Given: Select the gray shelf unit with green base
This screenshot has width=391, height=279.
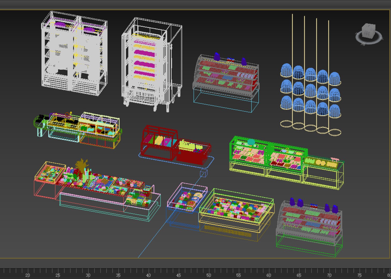Looking at the screenshot, I should [309, 227].
